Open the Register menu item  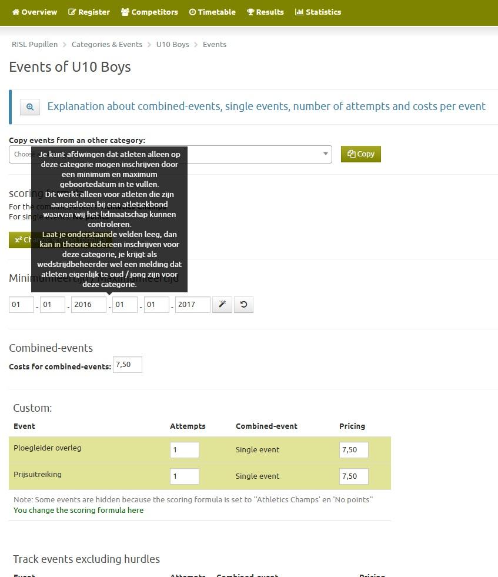(89, 12)
